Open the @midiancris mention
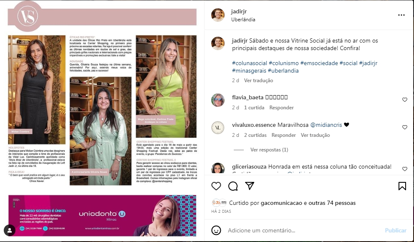 coord(326,125)
